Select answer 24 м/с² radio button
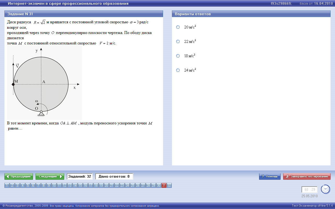Screen dimensions: 335x209 pyautogui.click(x=178, y=70)
